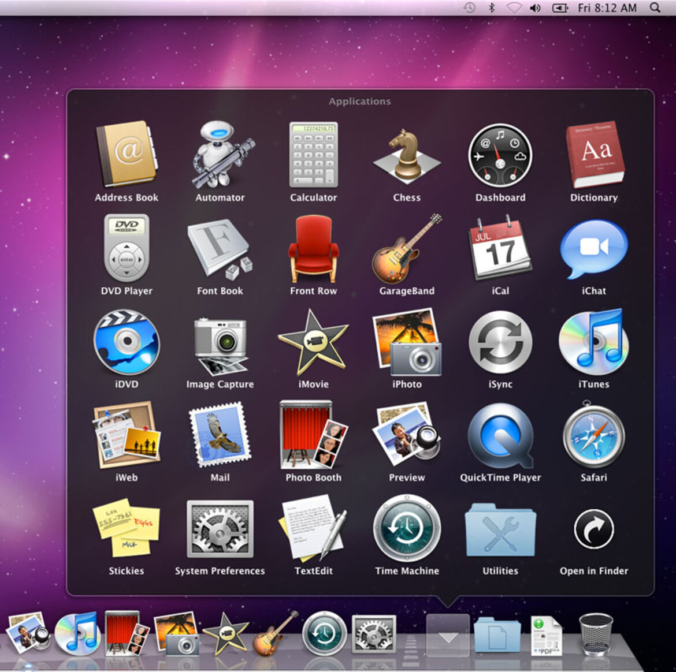The image size is (676, 672).
Task: Open the Calculator app
Action: tap(313, 154)
